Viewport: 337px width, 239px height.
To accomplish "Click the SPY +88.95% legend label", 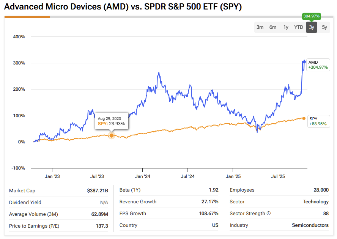I will coord(318,121).
